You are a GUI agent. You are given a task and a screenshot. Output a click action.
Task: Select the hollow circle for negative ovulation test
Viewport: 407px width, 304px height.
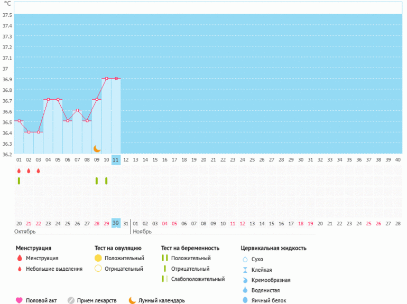coord(98,269)
